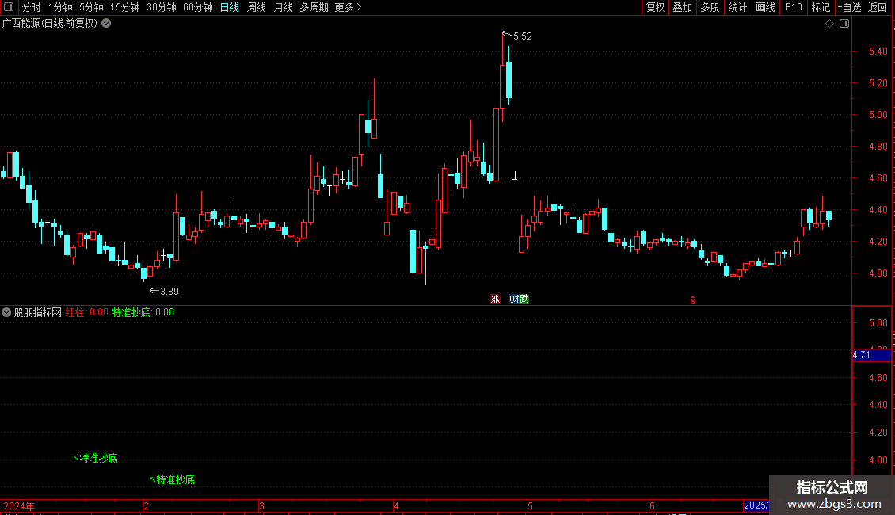Open 多股 multi-stock view
The image size is (895, 515).
(x=710, y=7)
